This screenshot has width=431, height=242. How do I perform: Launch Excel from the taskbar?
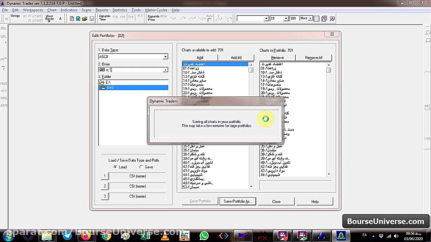coord(145,236)
